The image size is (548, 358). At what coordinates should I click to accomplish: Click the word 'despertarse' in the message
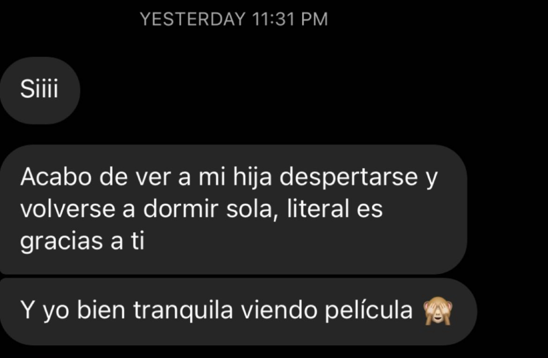click(x=349, y=177)
